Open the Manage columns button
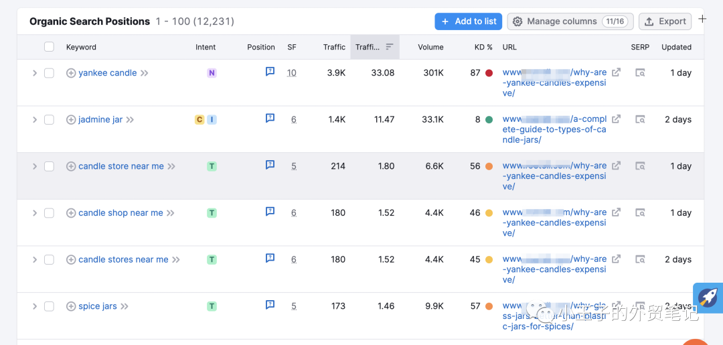Viewport: 723px width, 345px height. 570,21
